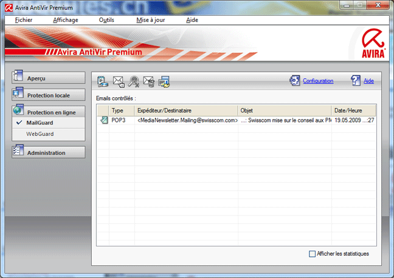Image resolution: width=394 pixels, height=278 pixels.
Task: Enable Afficher les statistiques checkbox
Action: coord(312,254)
